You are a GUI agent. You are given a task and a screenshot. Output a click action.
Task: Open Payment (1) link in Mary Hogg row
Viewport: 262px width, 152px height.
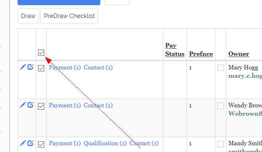pos(65,67)
